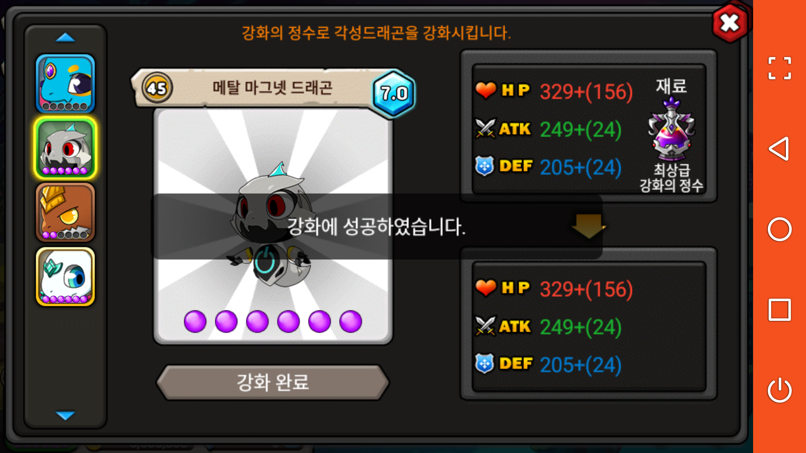The height and width of the screenshot is (453, 806).
Task: Tap the last purple enhancement orb
Action: point(351,322)
